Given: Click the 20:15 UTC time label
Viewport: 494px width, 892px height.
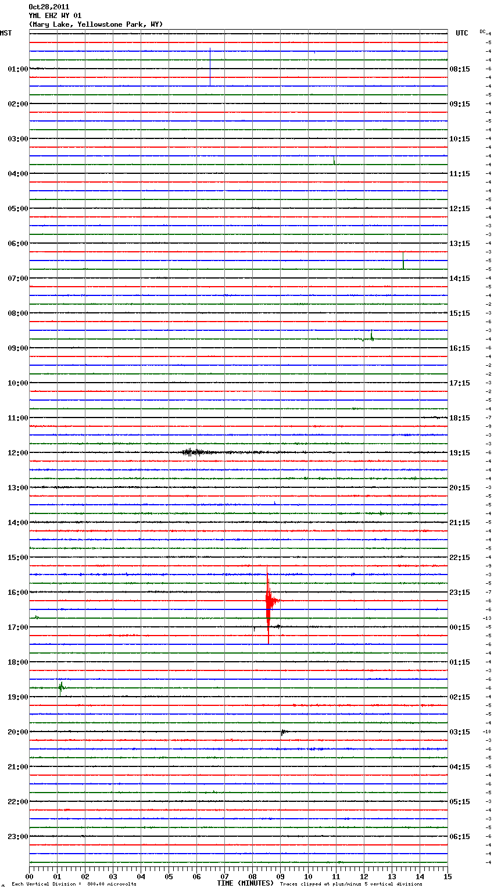Looking at the screenshot, I should pos(460,488).
